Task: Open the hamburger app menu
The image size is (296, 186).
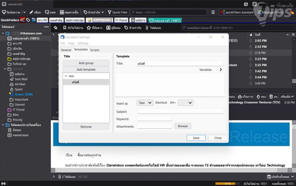Action: (213, 12)
